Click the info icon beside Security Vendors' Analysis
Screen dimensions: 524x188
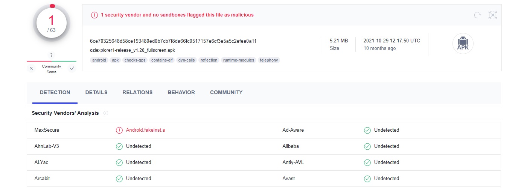(106, 113)
